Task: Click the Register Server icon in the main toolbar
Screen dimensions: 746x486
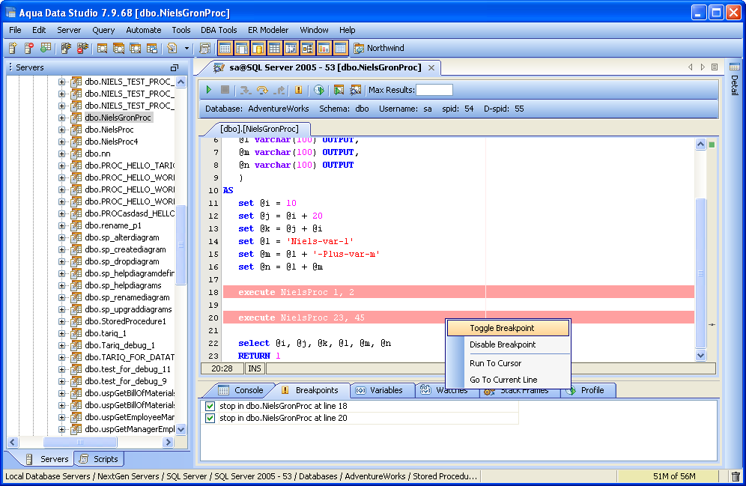Action: point(13,49)
